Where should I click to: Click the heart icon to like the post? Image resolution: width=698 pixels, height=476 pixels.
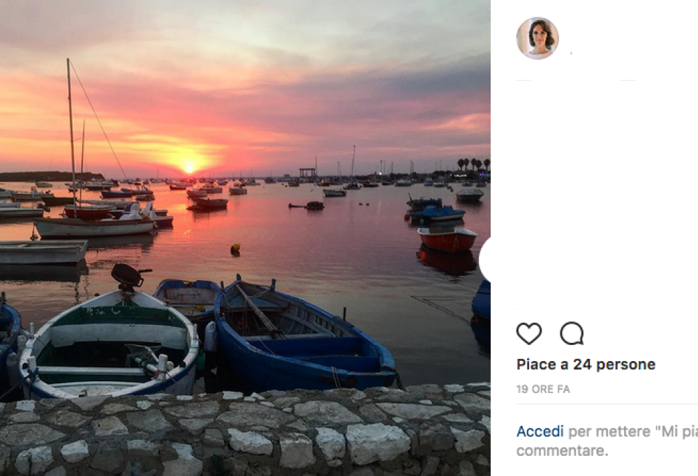pyautogui.click(x=529, y=334)
